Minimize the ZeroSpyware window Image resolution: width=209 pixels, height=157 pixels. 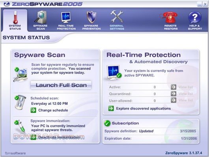point(200,4)
